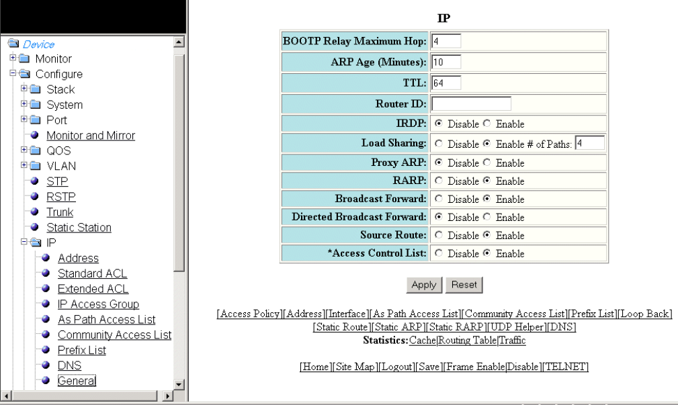The width and height of the screenshot is (678, 405).
Task: Open the Routing Table statistics link
Action: click(x=468, y=341)
